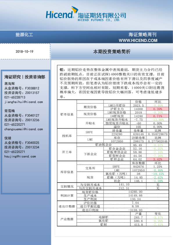173x245 pixels.
Task: Select the 海证研究 | 投资咨询部 heading
Action: tap(25, 77)
